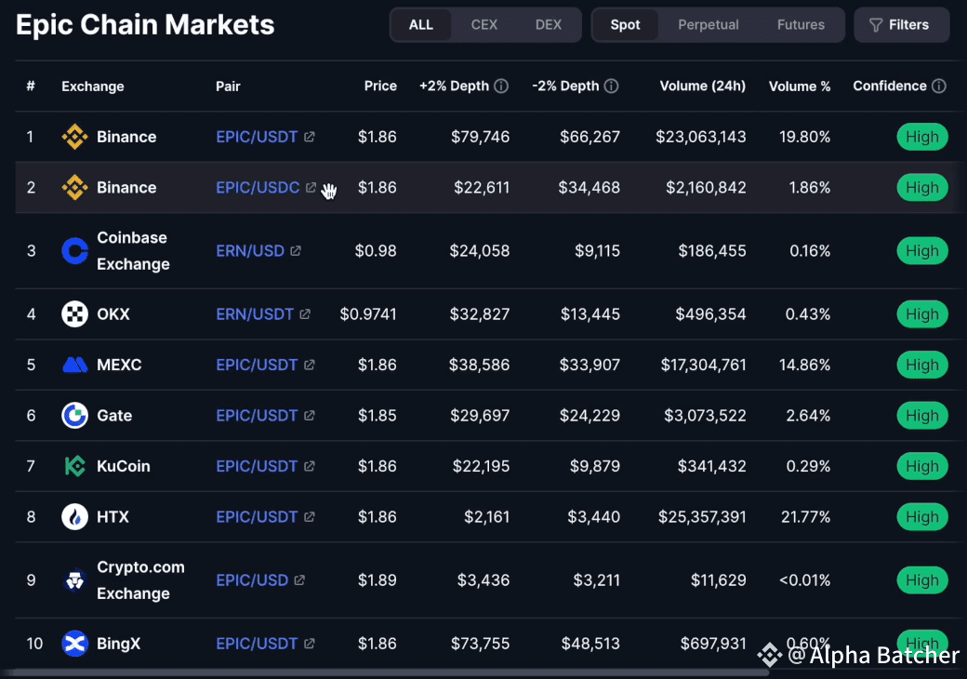Click the $0.9741 price value
This screenshot has height=679, width=967.
click(368, 314)
